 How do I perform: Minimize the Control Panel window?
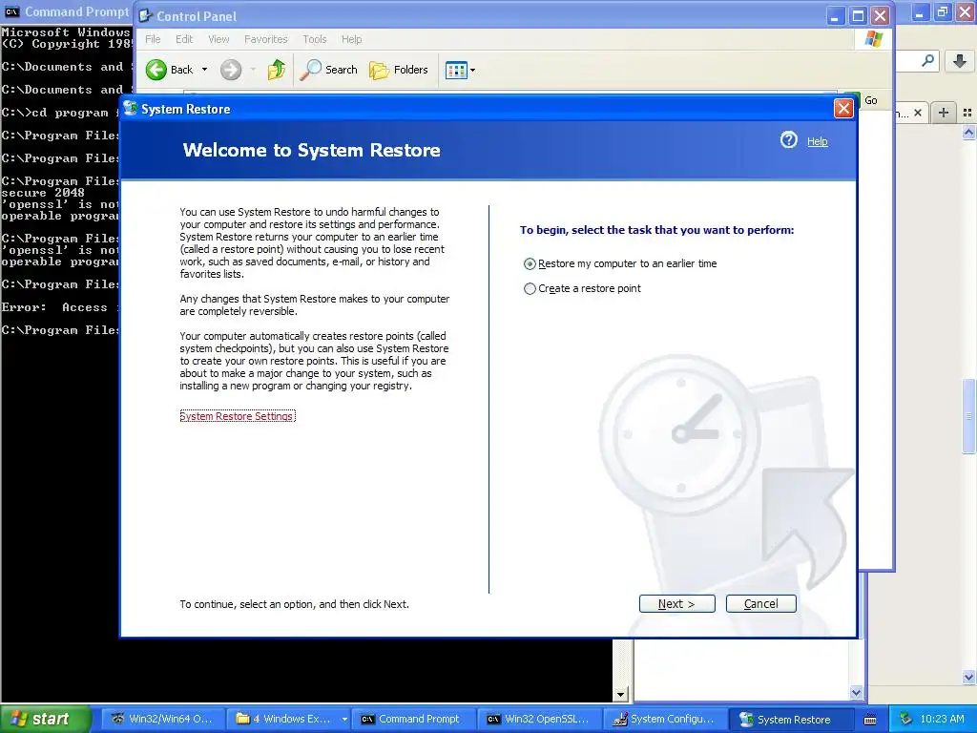click(x=836, y=16)
